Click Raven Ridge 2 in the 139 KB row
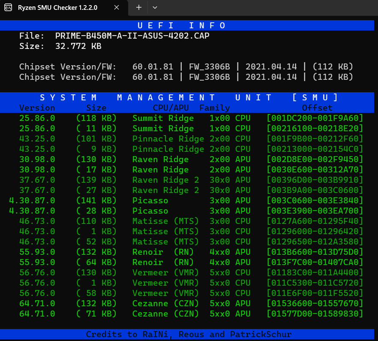Screen dimensions: 378x341 [165, 180]
